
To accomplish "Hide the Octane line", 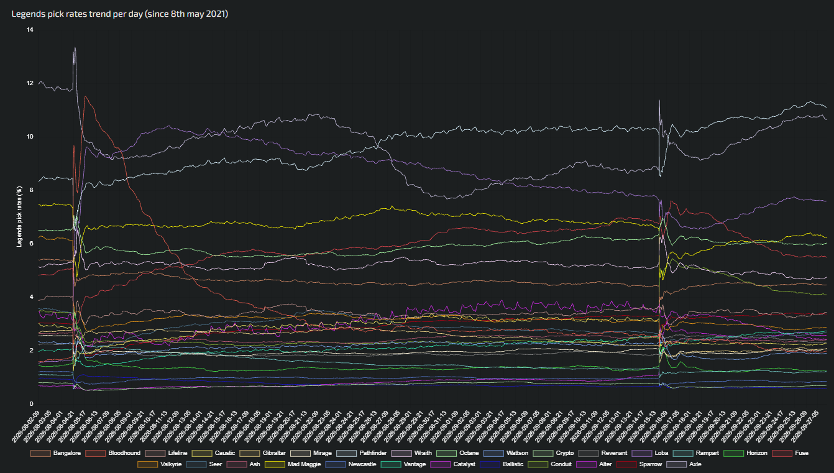I will pyautogui.click(x=457, y=453).
